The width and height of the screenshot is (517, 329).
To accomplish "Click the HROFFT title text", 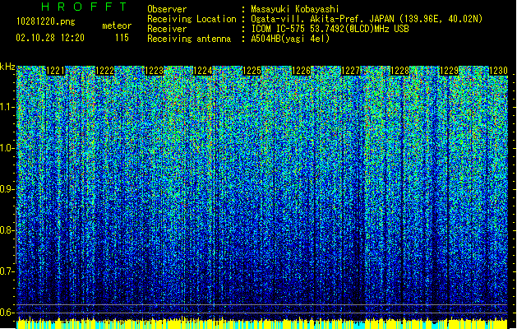I will click(85, 7).
